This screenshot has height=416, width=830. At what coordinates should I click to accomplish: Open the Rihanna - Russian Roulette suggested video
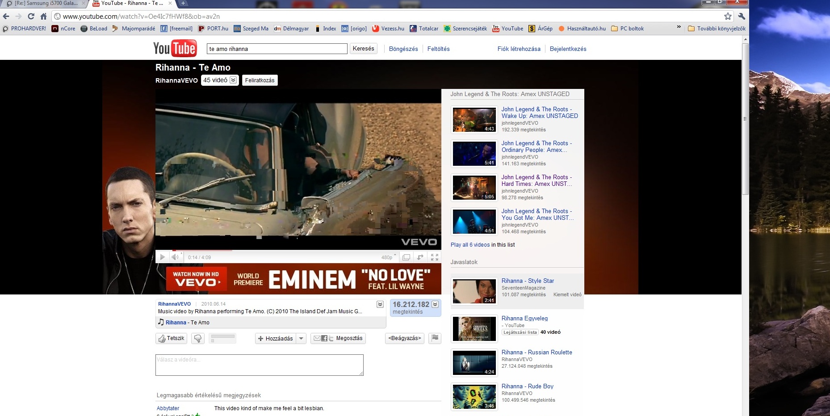pyautogui.click(x=537, y=353)
